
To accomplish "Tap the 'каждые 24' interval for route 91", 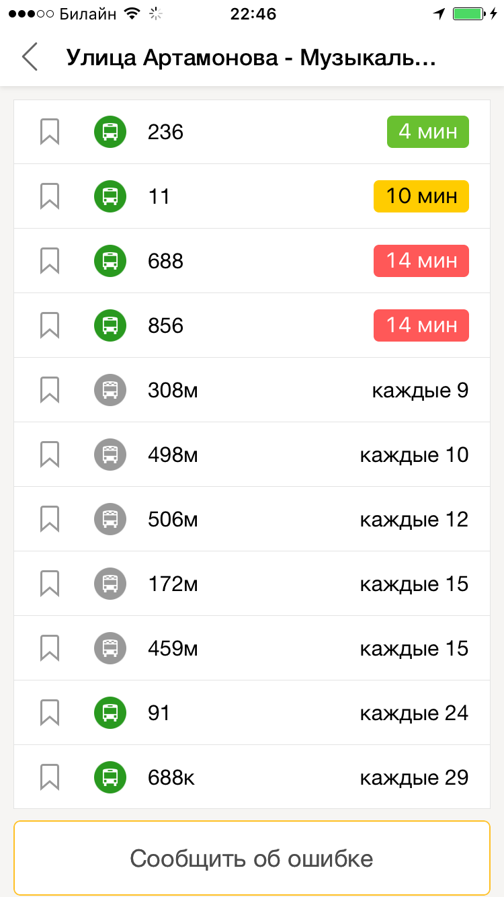I will tap(414, 713).
